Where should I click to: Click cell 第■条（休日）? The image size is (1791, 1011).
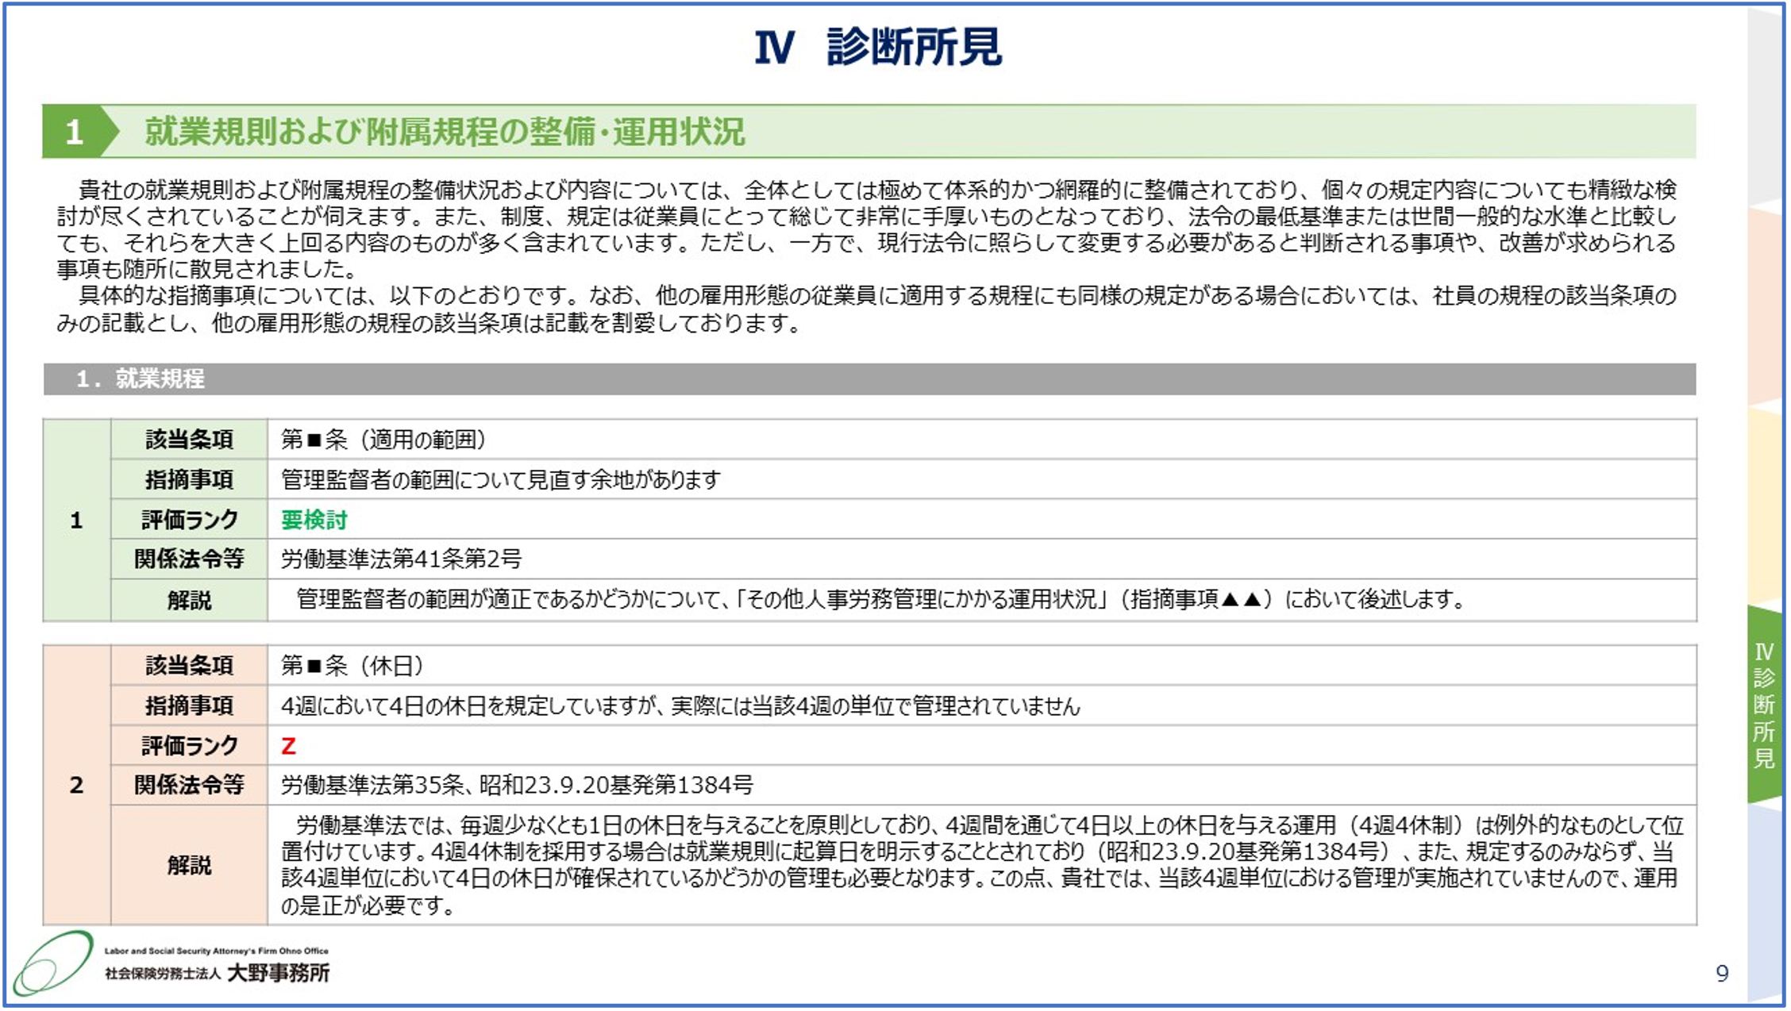pyautogui.click(x=982, y=665)
